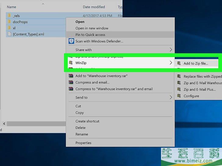Click the docProps folder icon
This screenshot has height=166, width=222.
9,22
